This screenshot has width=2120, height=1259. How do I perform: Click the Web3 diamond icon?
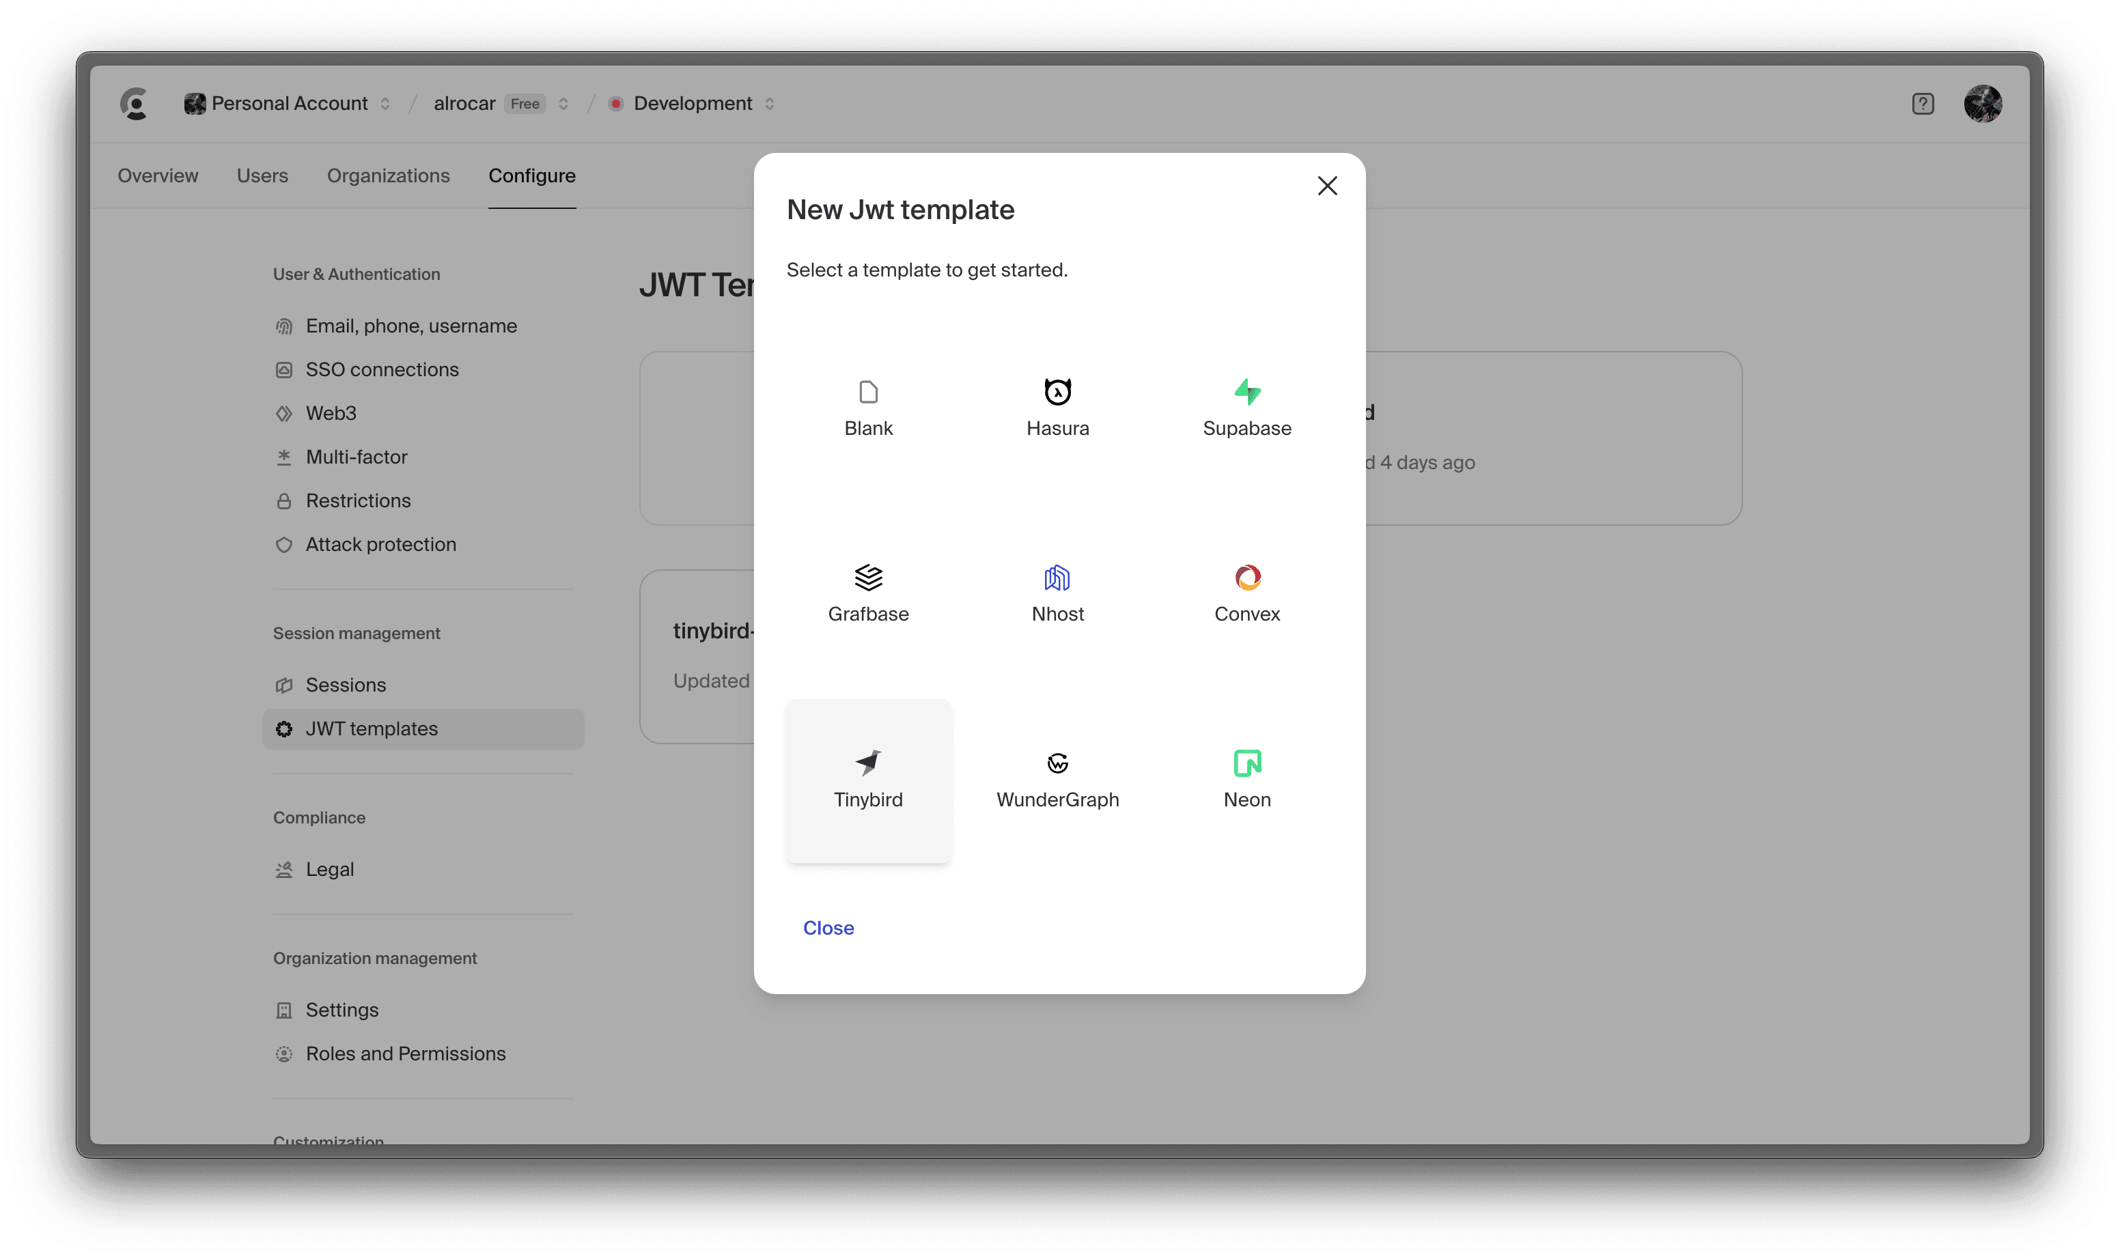pyautogui.click(x=283, y=414)
